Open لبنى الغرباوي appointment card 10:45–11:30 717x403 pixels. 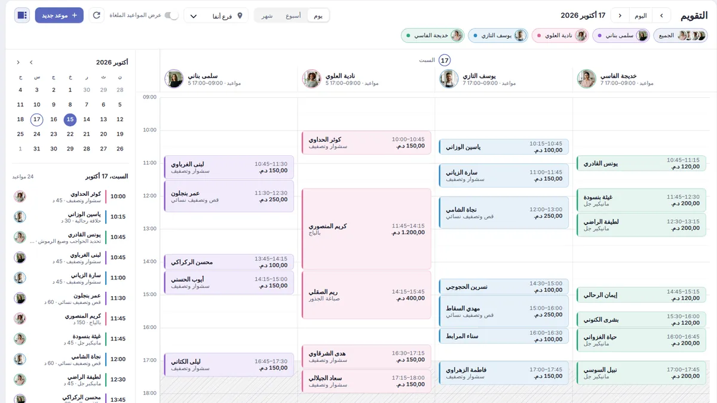229,167
